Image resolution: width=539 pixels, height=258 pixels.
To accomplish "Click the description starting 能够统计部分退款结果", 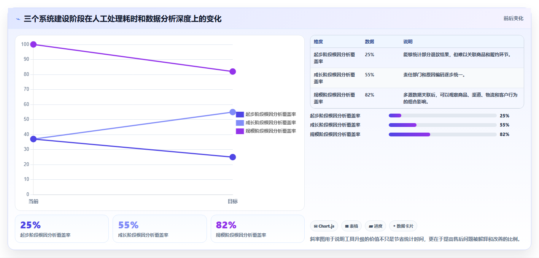I will [x=458, y=55].
